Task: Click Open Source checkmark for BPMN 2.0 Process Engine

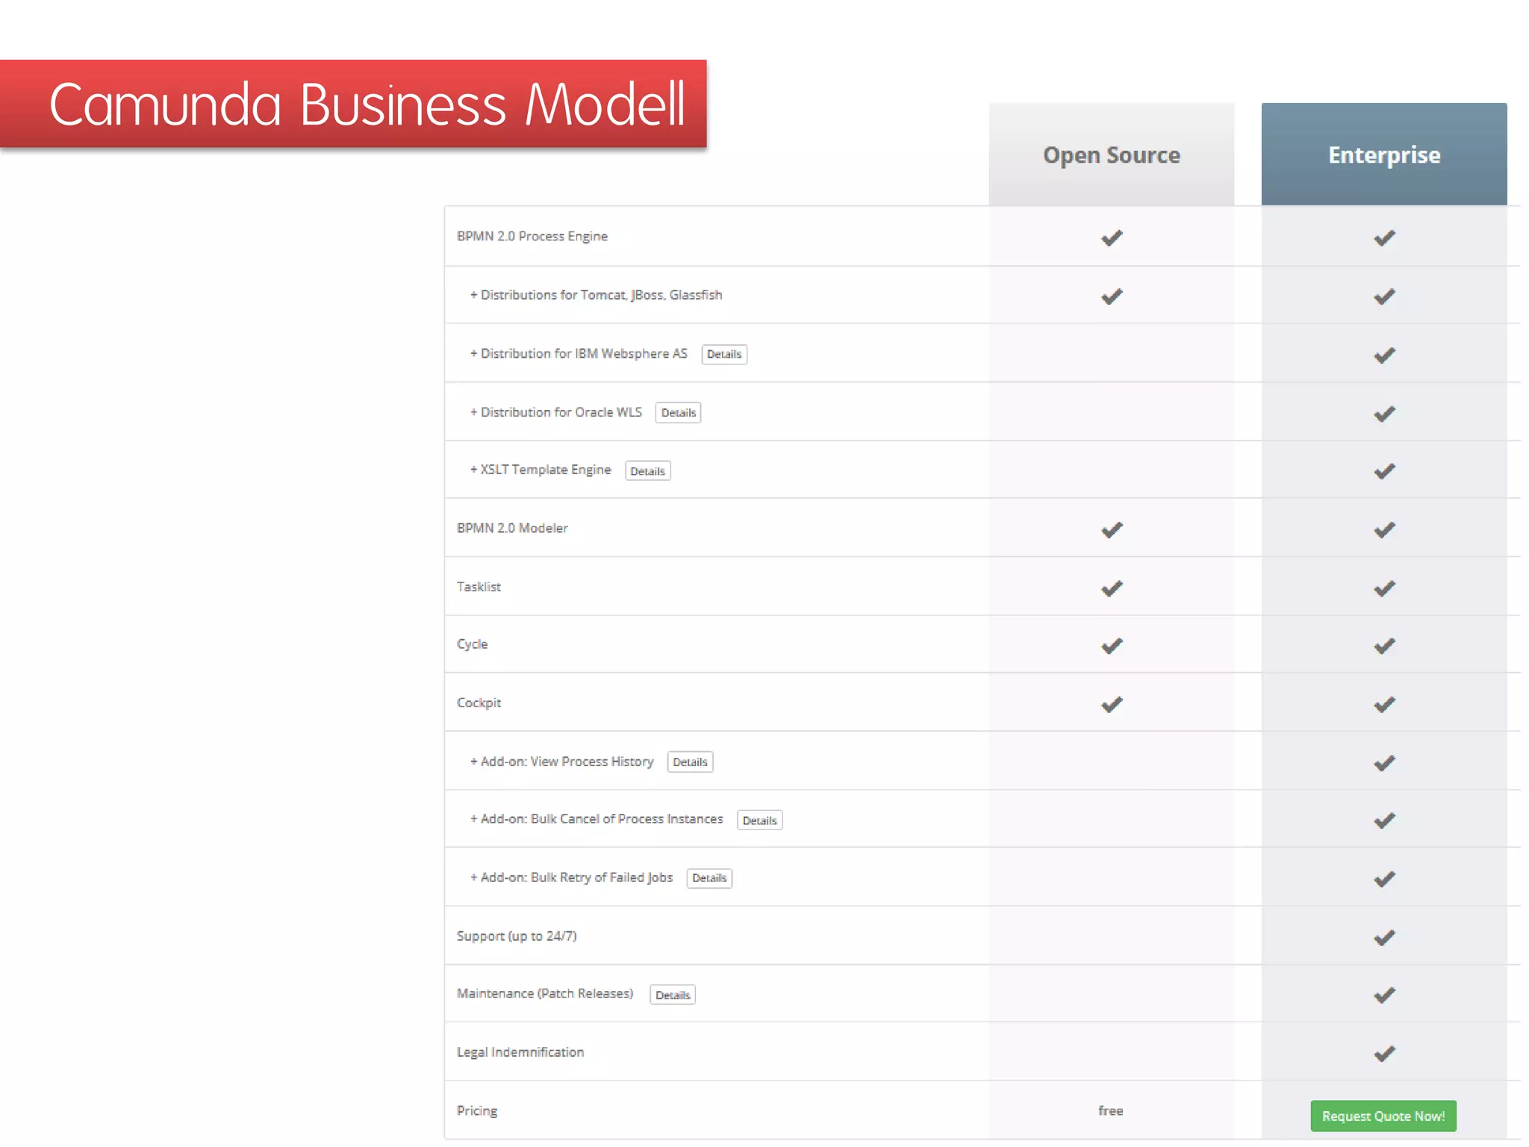Action: [1112, 238]
